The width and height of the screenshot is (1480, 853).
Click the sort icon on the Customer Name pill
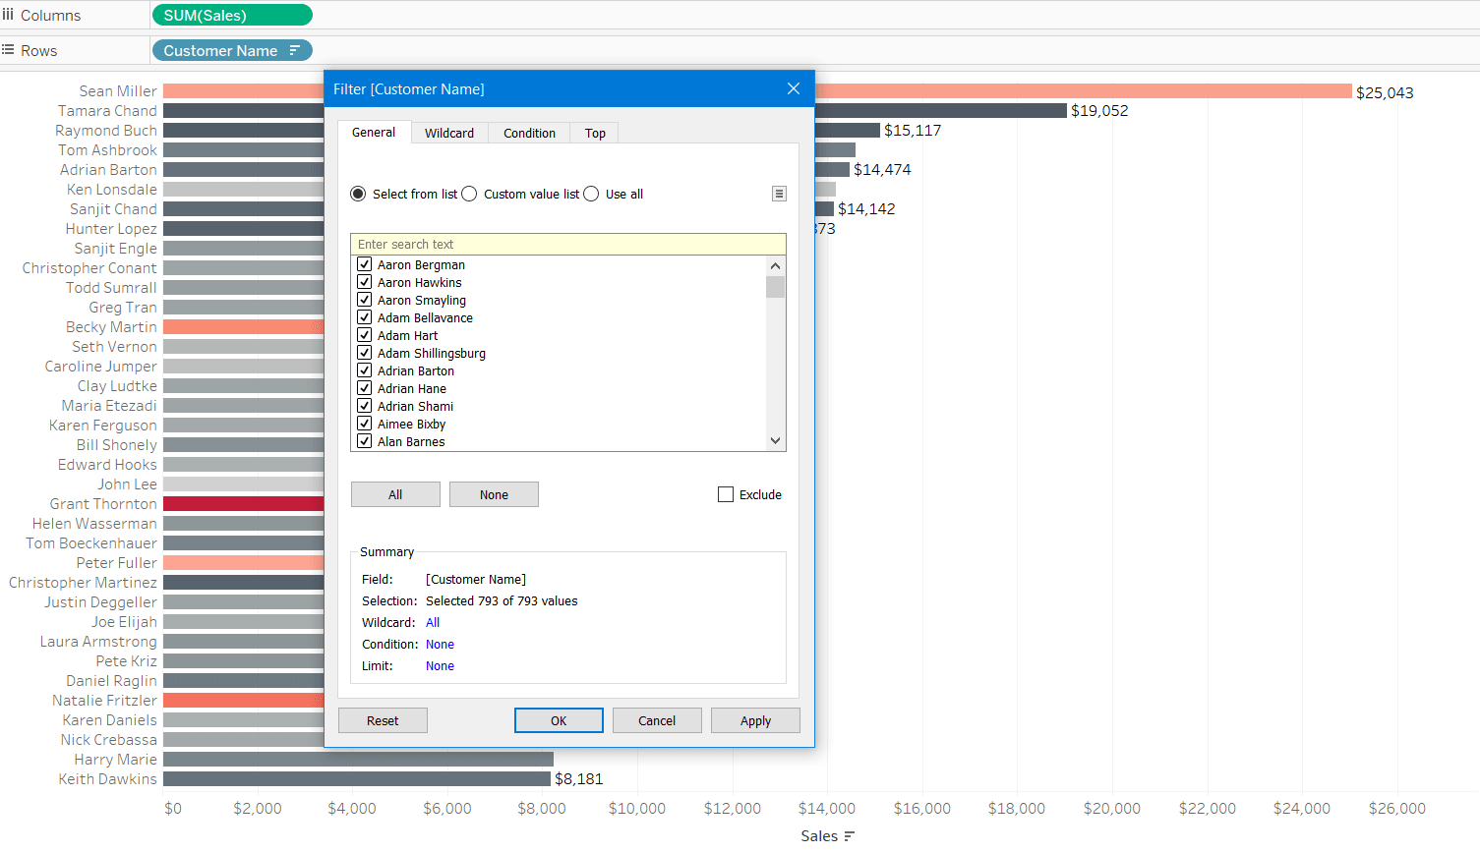tap(294, 50)
